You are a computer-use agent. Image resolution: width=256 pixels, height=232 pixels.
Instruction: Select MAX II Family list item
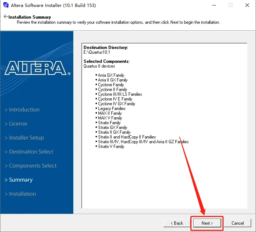pos(110,113)
